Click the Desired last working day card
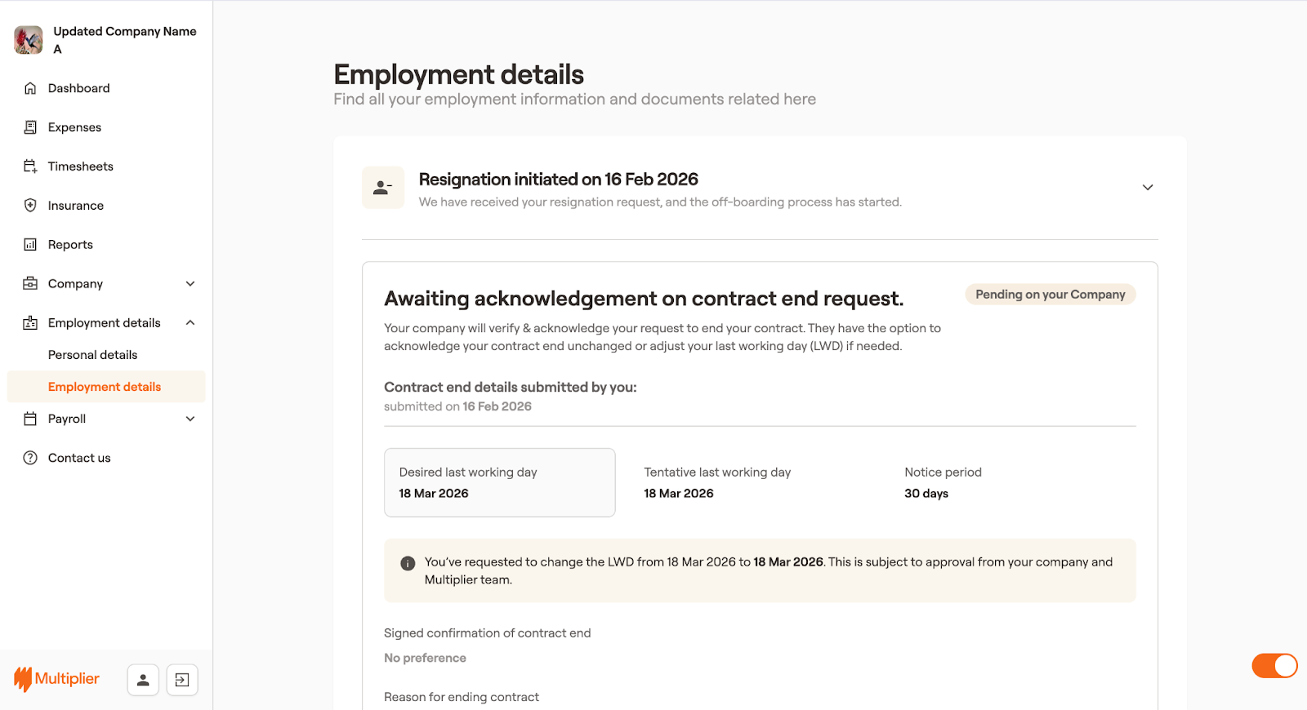Screen dimensions: 1307x710 [x=499, y=482]
